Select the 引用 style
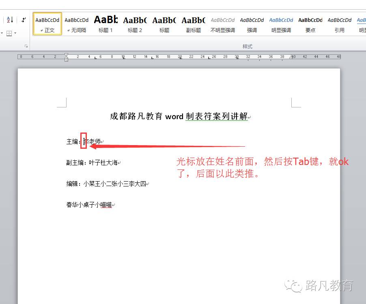Screen dimensions: 366x304 [340, 24]
